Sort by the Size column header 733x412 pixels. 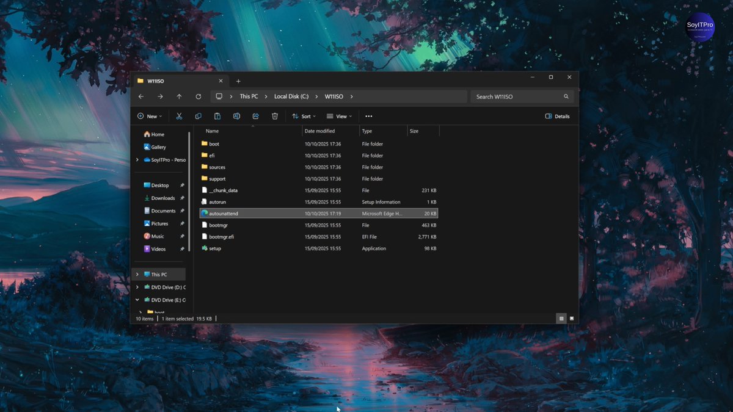[x=423, y=131]
